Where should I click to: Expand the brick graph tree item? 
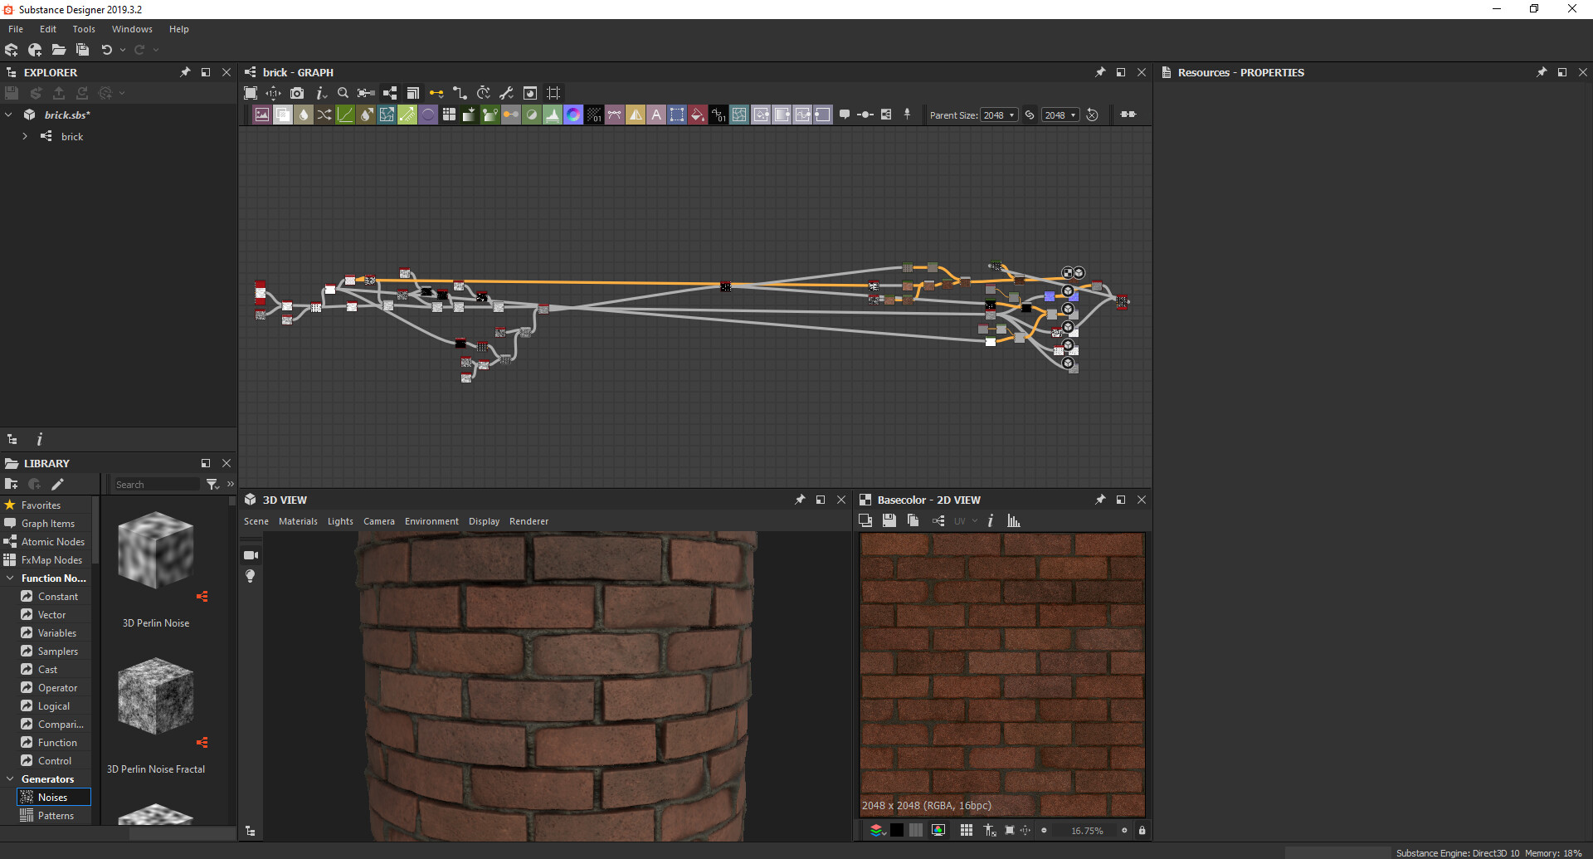[25, 136]
